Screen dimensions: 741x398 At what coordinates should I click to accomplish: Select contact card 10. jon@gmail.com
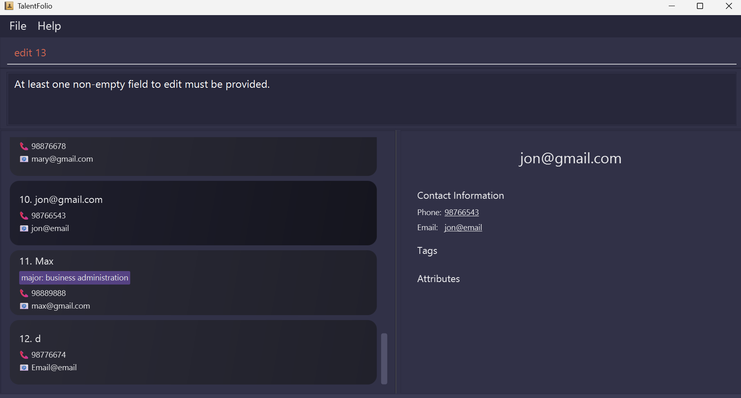coord(193,213)
